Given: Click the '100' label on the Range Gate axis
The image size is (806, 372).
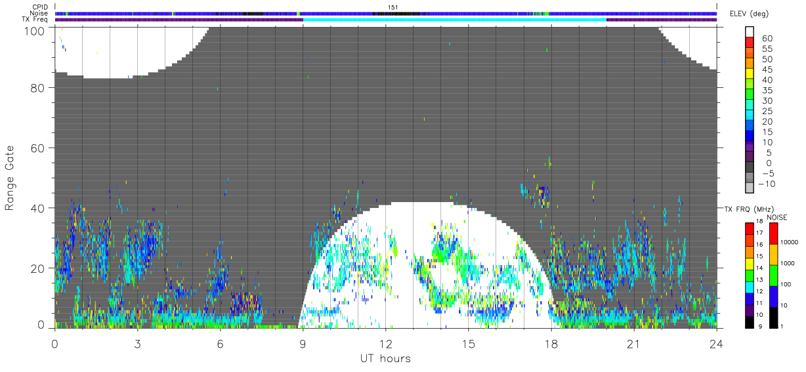Looking at the screenshot, I should pyautogui.click(x=35, y=31).
